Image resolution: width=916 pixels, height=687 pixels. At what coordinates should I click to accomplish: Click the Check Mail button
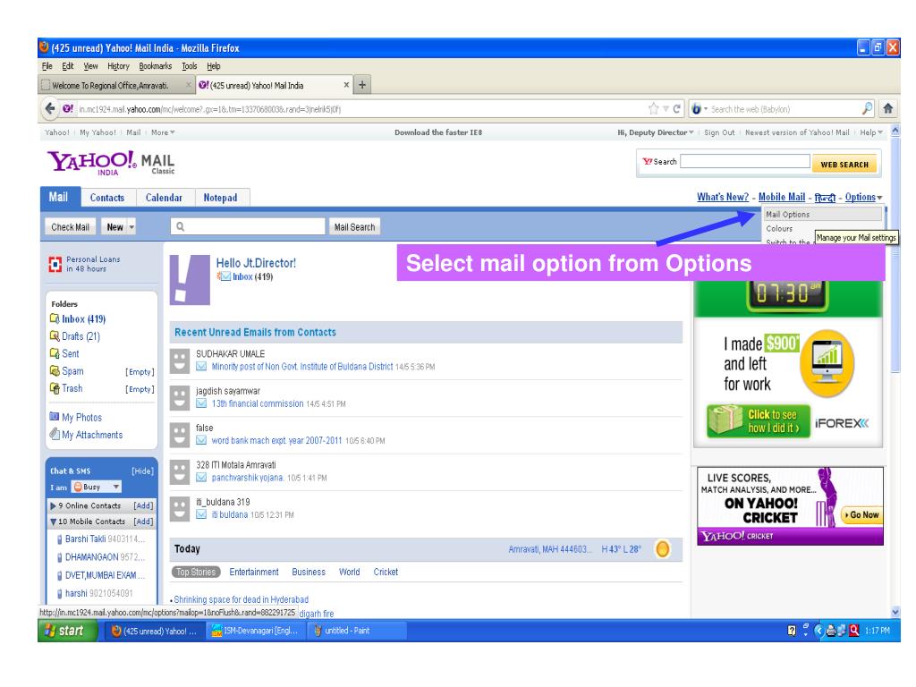pos(70,226)
